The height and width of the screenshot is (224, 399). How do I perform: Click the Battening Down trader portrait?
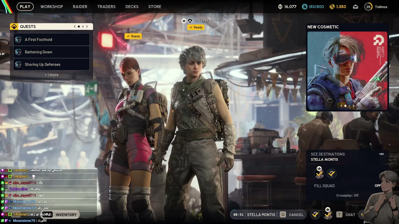[18, 52]
